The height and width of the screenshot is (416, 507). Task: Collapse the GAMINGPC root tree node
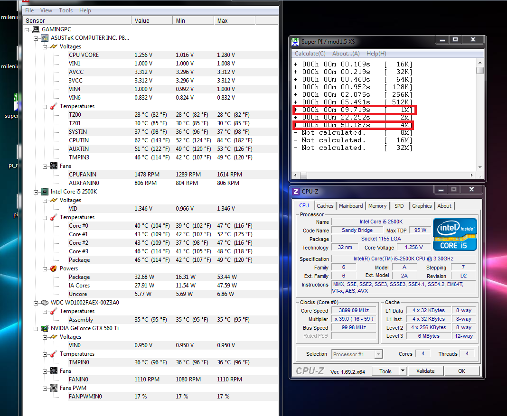(x=28, y=29)
